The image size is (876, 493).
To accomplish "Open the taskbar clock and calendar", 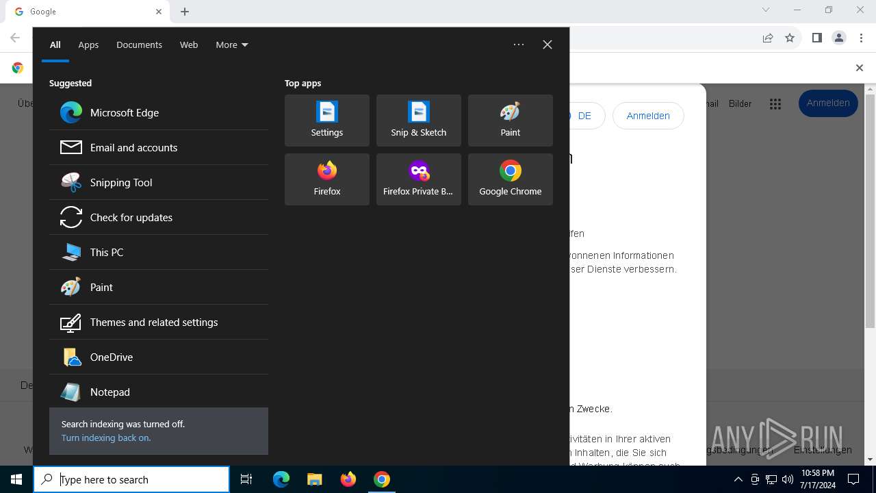I will [817, 479].
